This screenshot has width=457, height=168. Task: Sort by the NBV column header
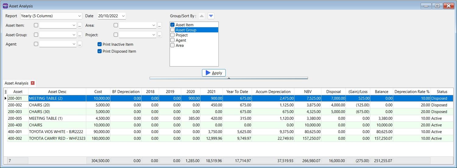[308, 92]
